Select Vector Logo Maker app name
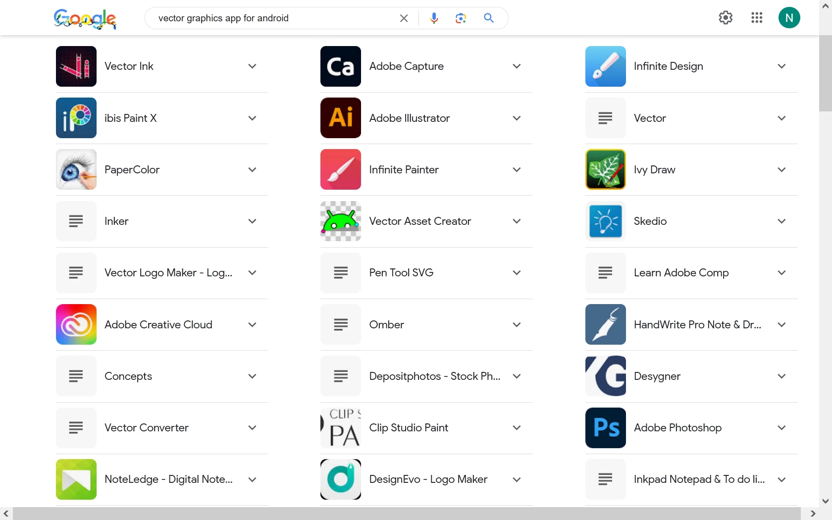This screenshot has width=832, height=520. (x=168, y=273)
